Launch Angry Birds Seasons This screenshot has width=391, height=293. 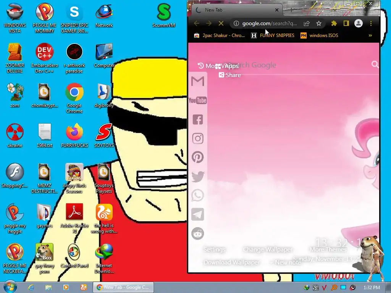point(74,178)
